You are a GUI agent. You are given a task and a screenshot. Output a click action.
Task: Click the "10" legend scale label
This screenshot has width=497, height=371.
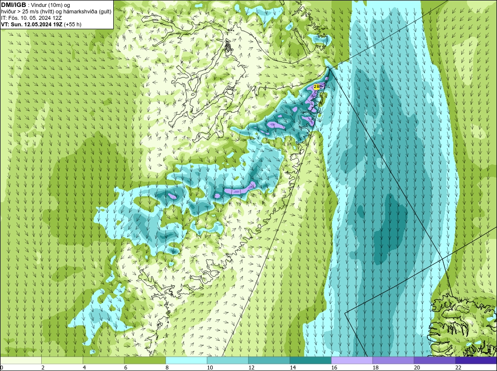(x=210, y=368)
